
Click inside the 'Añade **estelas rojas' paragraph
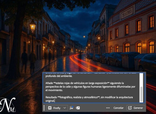(x=90, y=87)
